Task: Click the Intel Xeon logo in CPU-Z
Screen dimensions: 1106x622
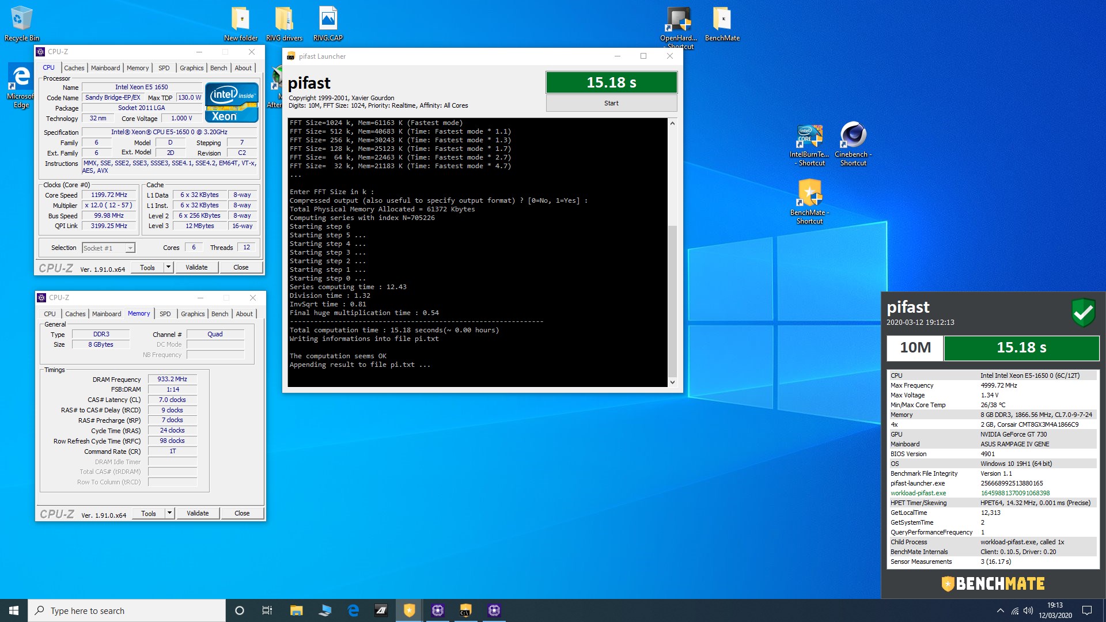Action: coord(232,103)
